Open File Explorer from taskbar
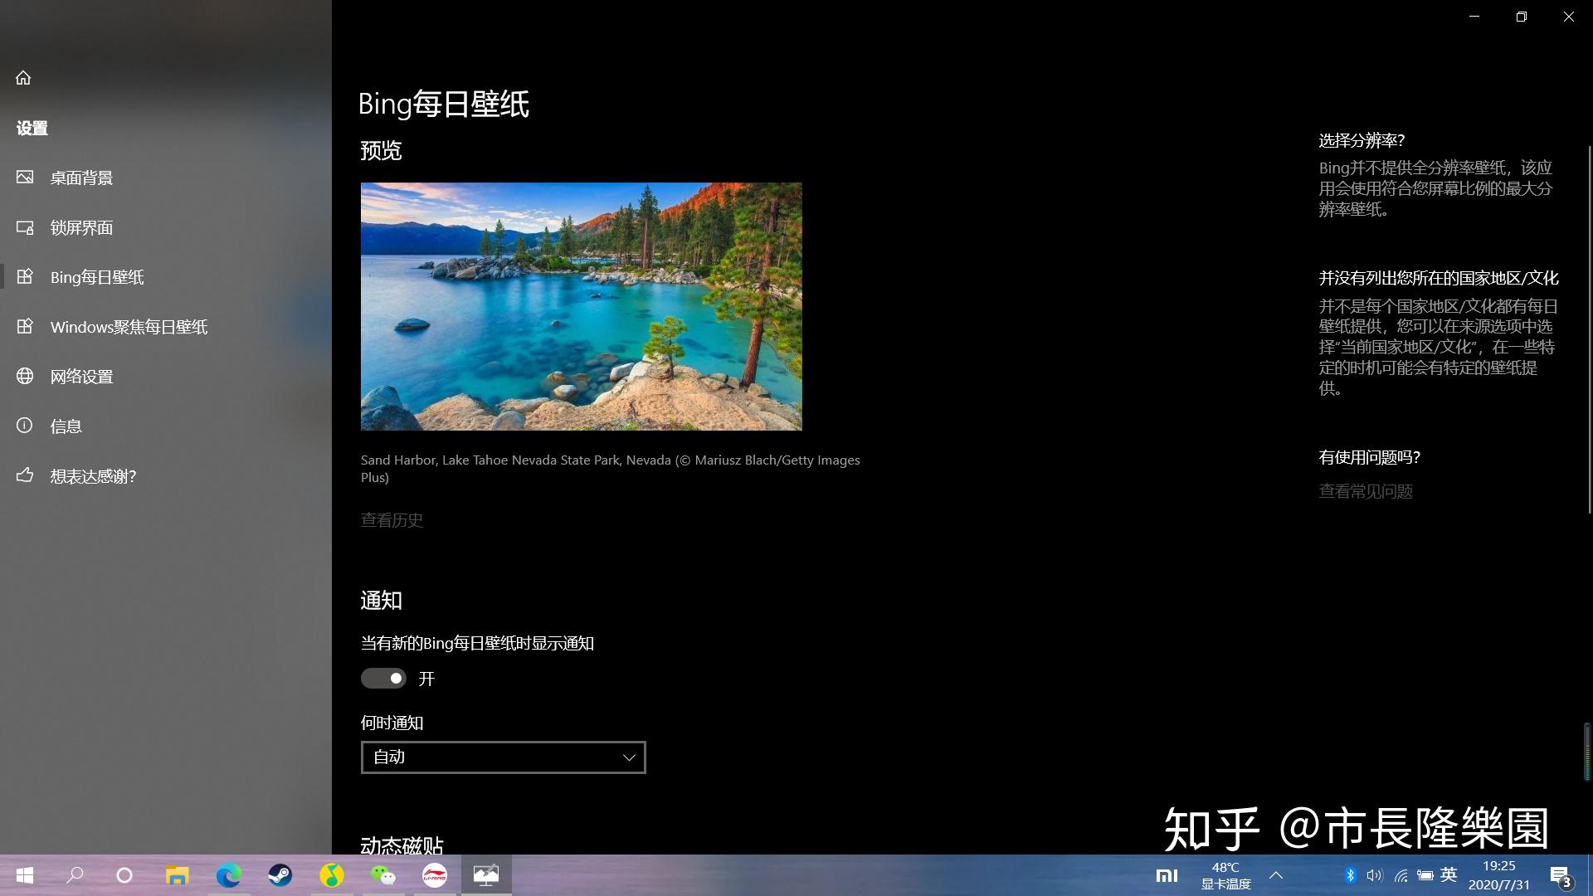 click(177, 875)
